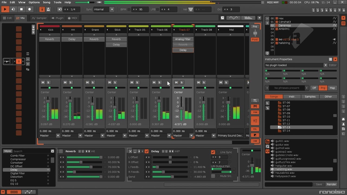Click the Pre mixer button
The image size is (347, 195).
coord(255,27)
